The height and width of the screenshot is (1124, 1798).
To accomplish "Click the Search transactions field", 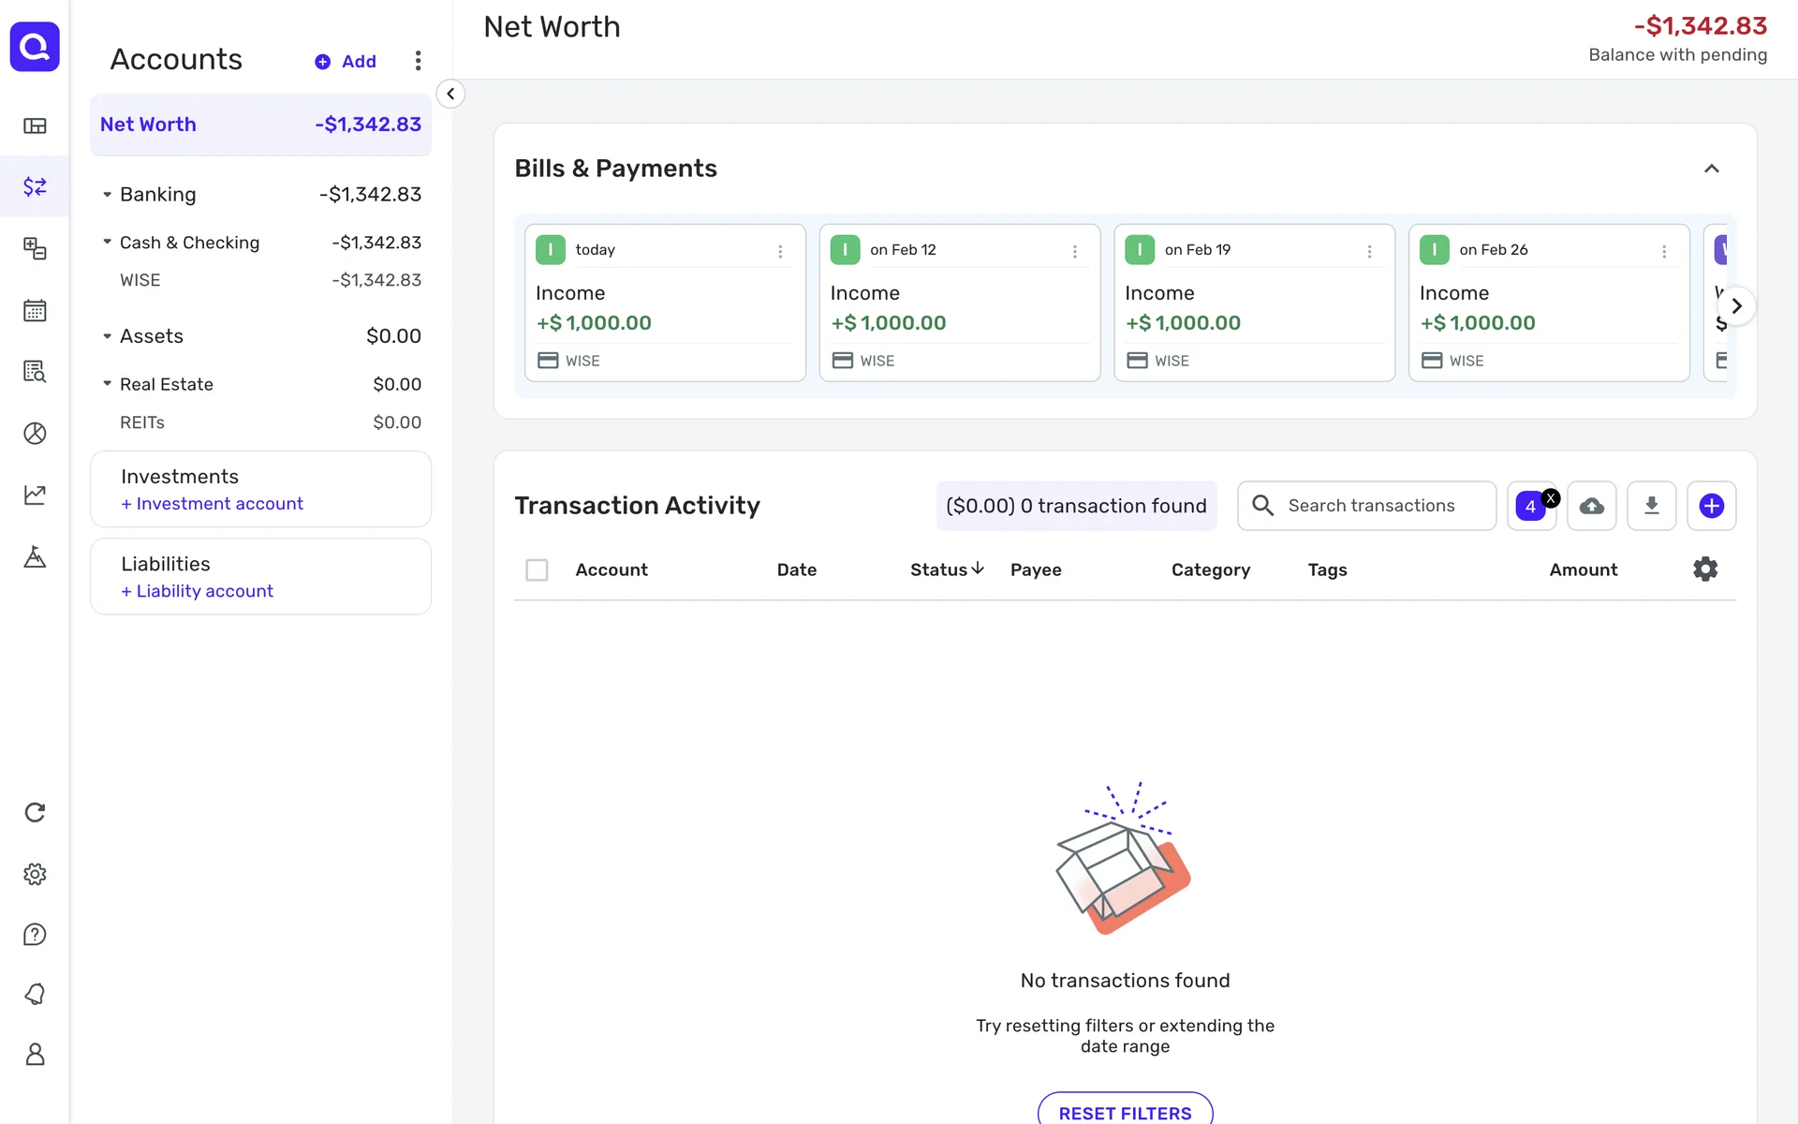I will point(1372,506).
